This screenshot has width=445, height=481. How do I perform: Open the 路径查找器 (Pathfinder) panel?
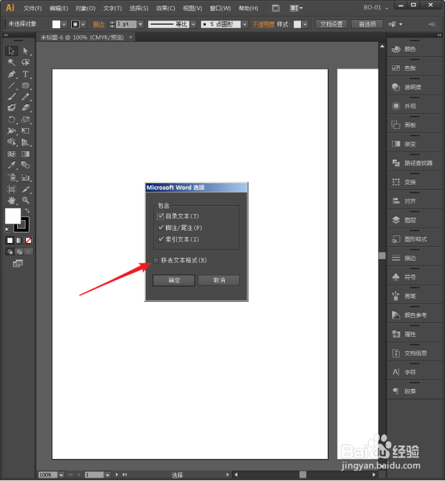pyautogui.click(x=415, y=163)
